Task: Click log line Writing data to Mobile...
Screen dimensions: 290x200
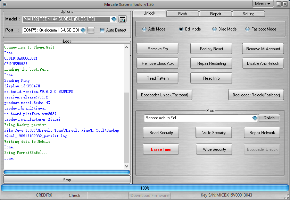Action: click(30, 141)
